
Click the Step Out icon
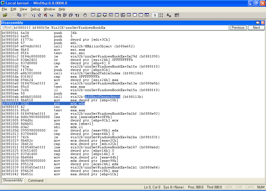71,15
